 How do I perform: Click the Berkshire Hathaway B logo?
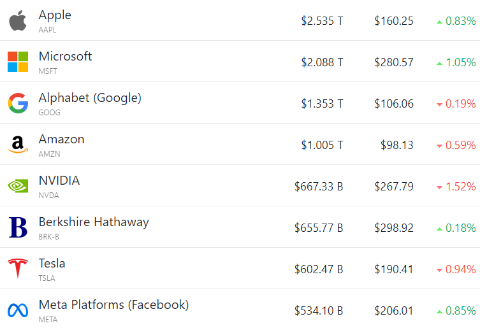(18, 227)
